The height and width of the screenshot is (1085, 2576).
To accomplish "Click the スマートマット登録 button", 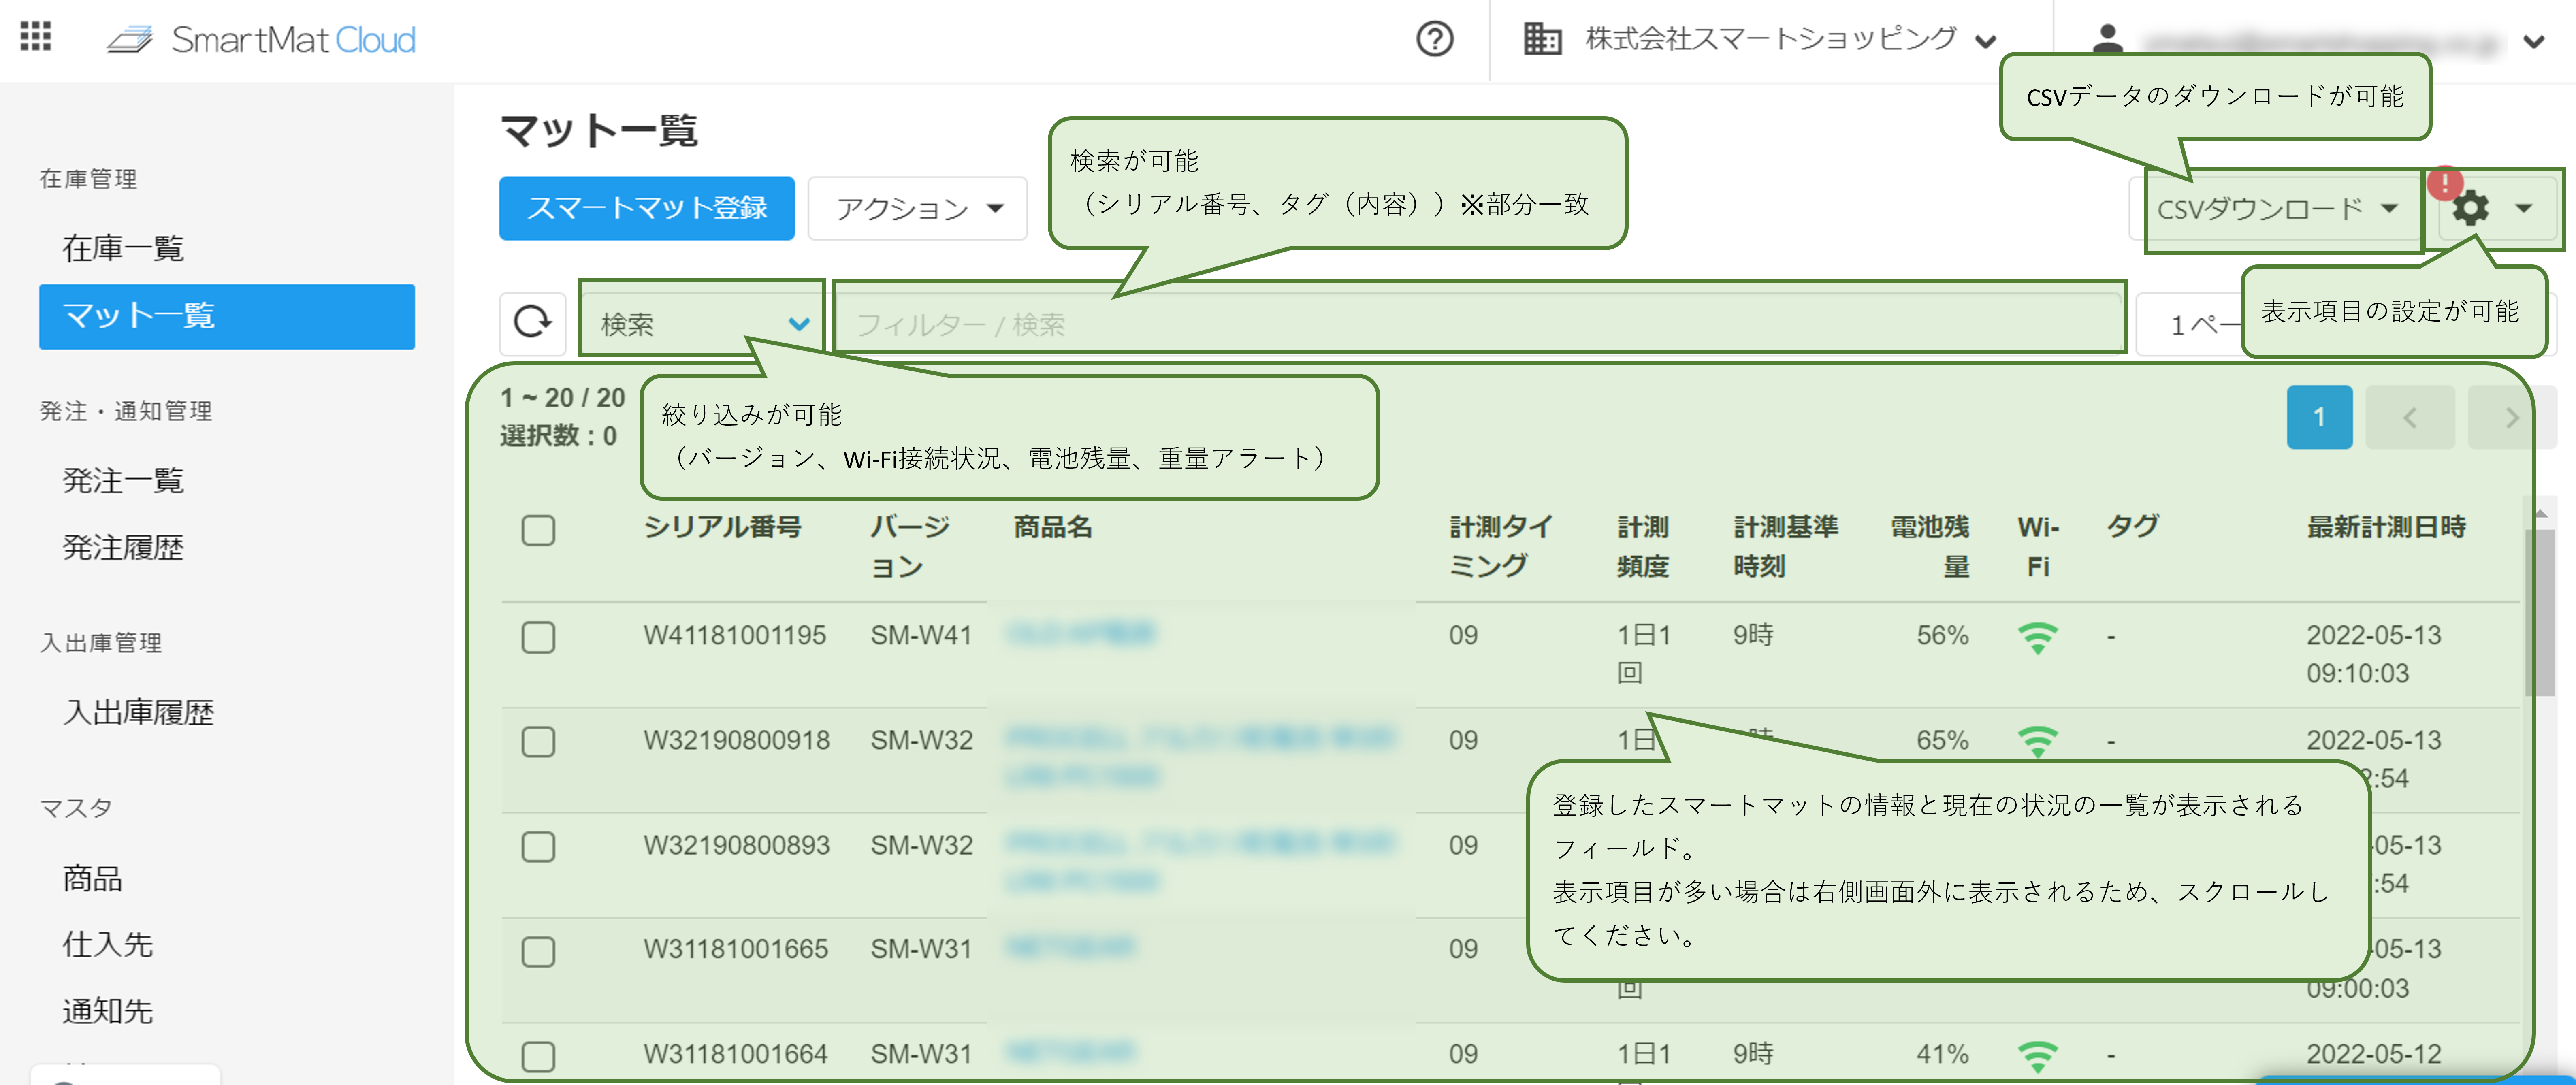I will click(x=646, y=208).
